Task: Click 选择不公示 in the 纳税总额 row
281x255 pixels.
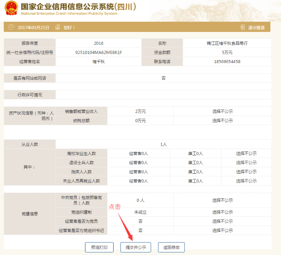Action: point(222,120)
